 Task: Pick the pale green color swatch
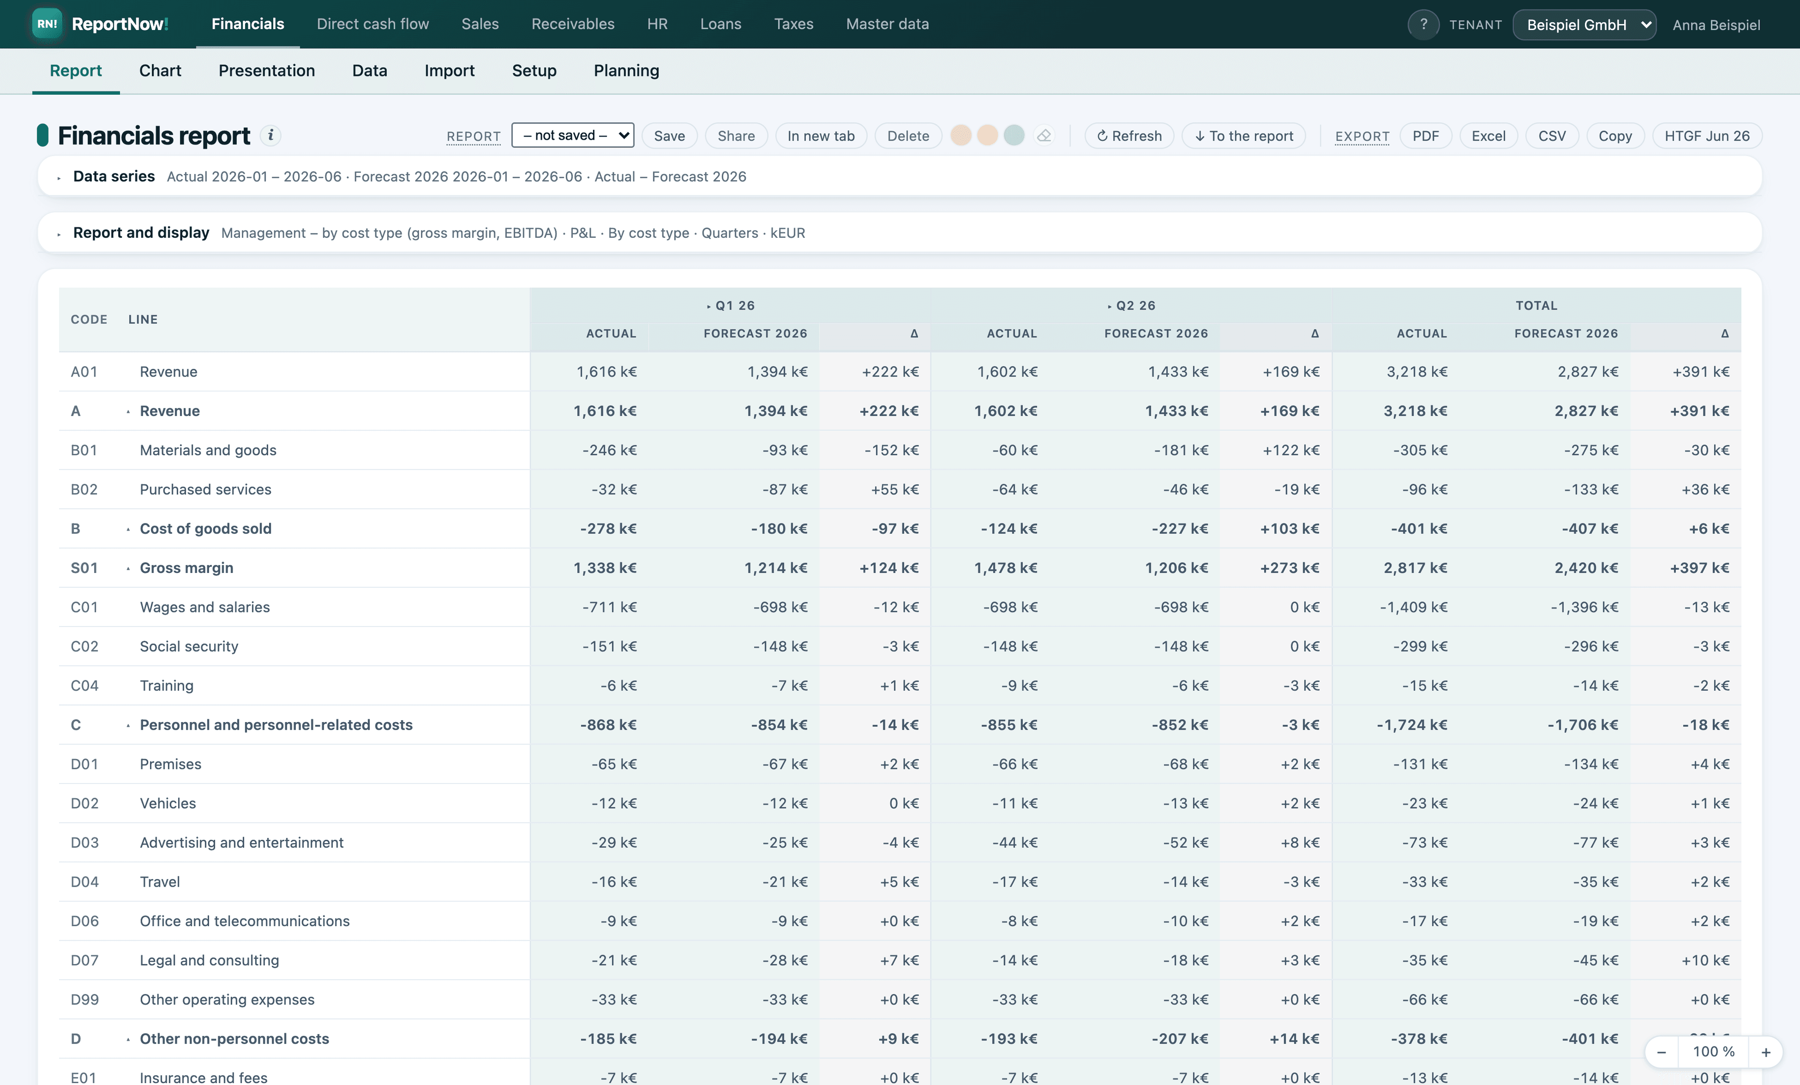(x=1014, y=136)
